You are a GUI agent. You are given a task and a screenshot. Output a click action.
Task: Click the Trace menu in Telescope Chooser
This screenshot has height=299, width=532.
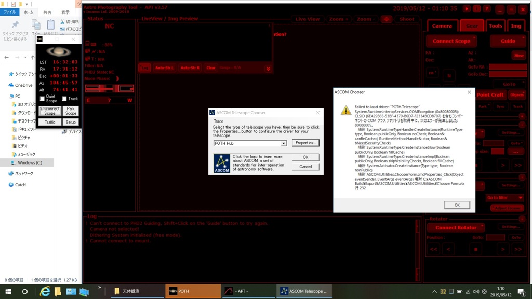point(219,121)
